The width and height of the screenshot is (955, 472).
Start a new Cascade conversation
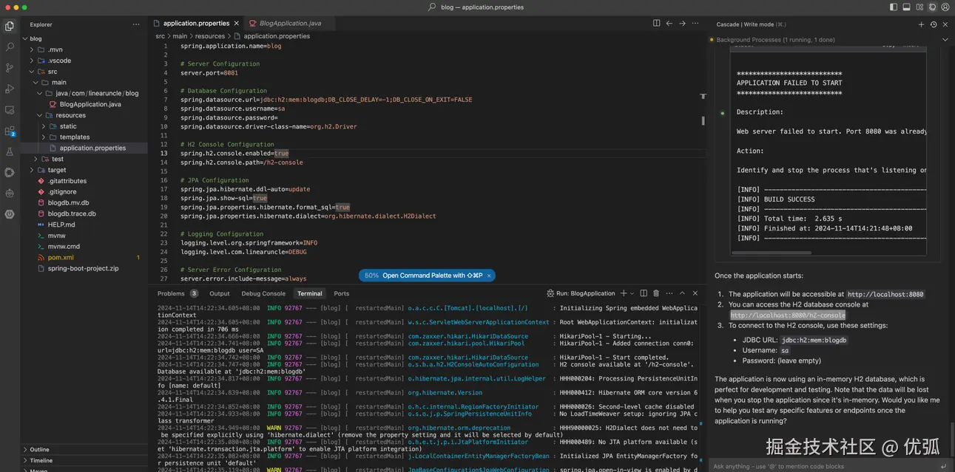(921, 24)
